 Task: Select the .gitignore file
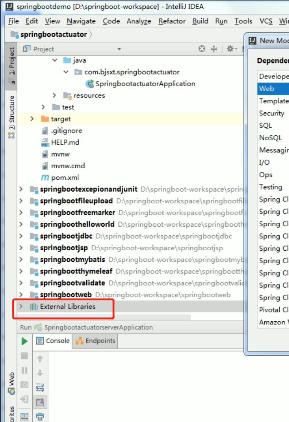66,130
